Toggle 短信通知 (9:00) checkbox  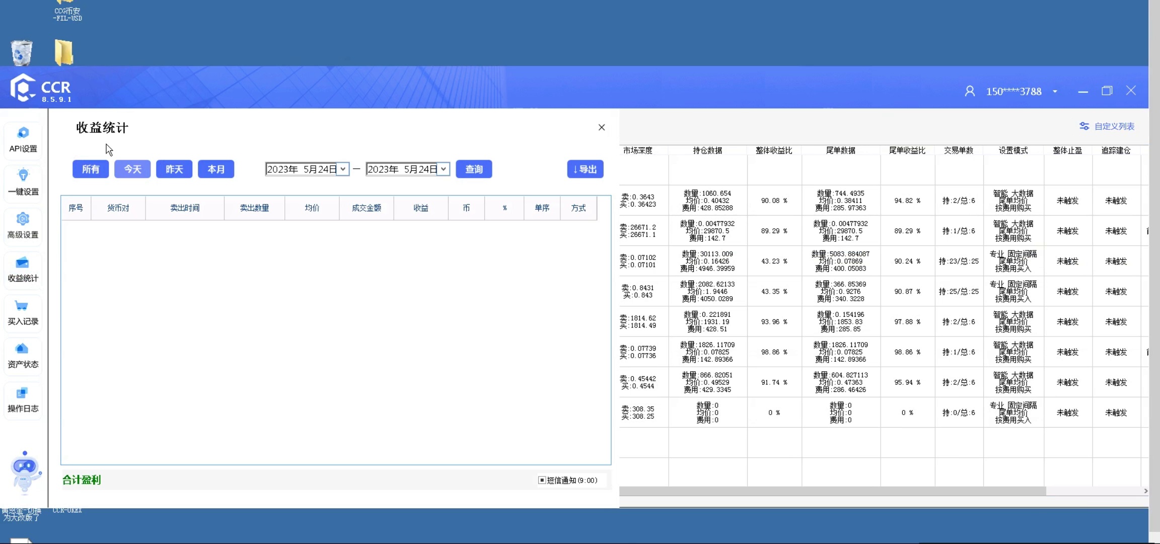542,480
